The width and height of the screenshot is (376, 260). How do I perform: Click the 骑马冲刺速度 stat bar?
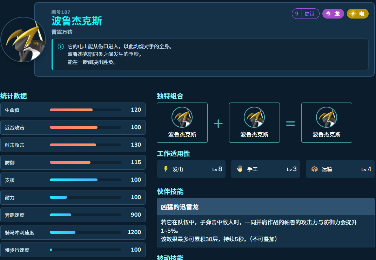[86, 232]
